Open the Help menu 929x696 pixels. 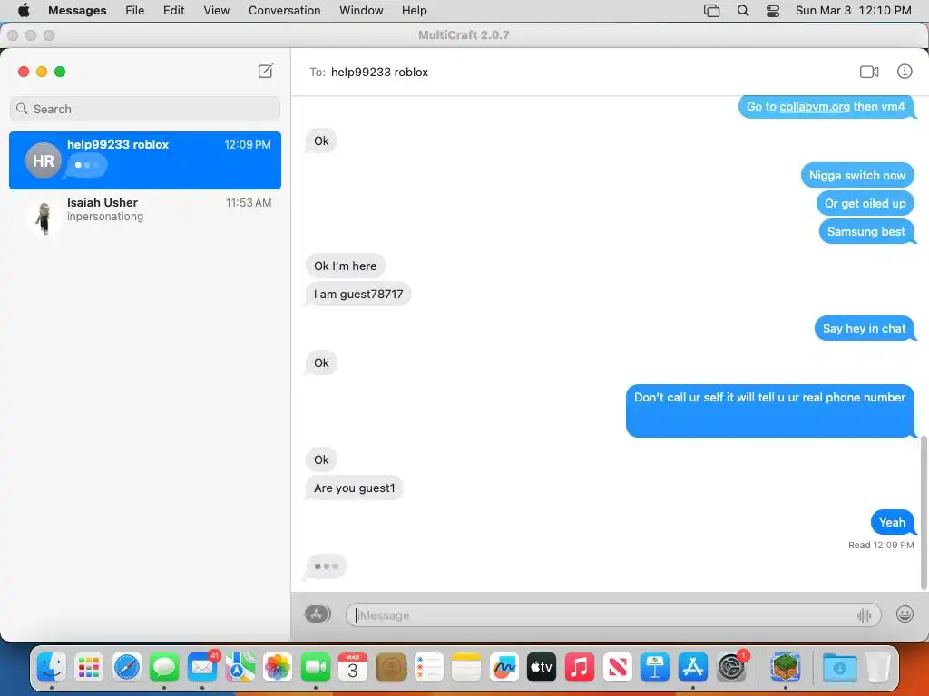pyautogui.click(x=414, y=10)
